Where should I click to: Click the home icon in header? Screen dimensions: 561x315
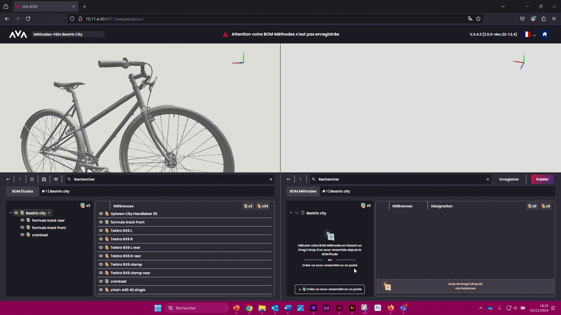coord(545,34)
